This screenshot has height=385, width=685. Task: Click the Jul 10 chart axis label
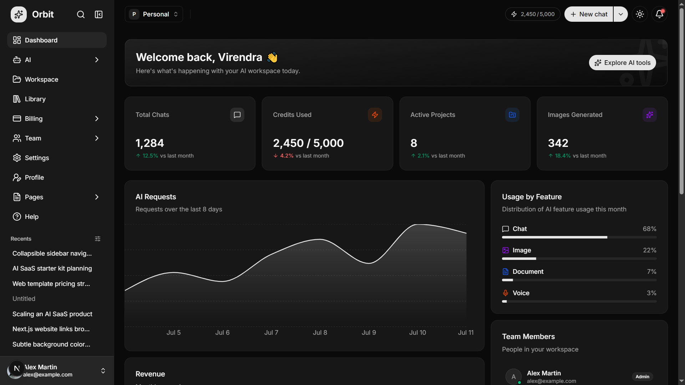[x=417, y=333]
